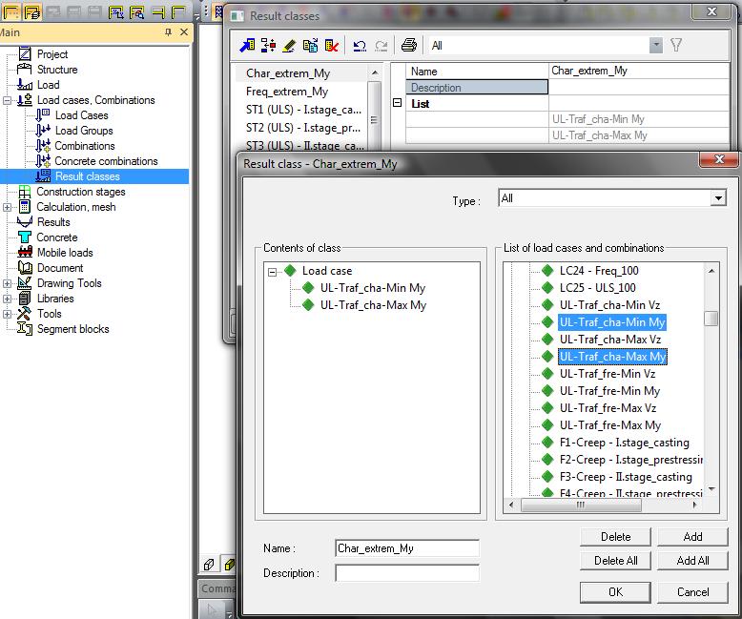Select UL-Traf_fre-Max My in load case list
This screenshot has height=619, width=742.
point(609,425)
